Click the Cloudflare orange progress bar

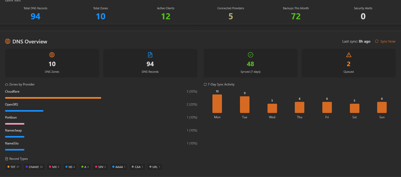point(53,98)
